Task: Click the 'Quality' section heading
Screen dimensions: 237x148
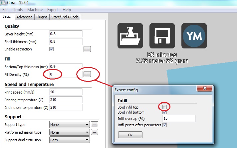Action: (12, 26)
